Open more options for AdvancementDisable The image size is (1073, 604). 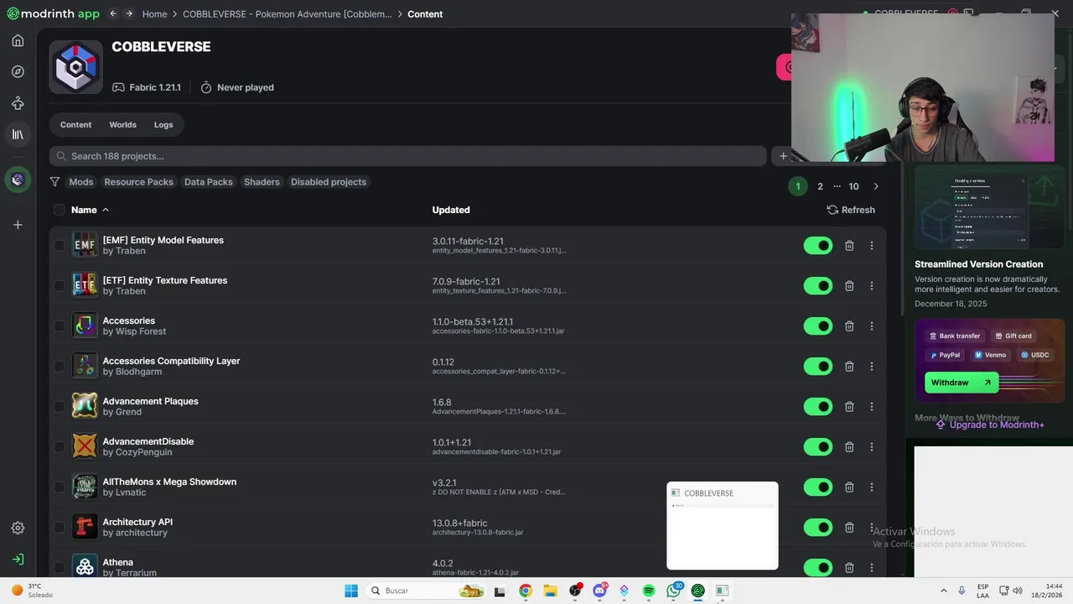click(x=872, y=446)
